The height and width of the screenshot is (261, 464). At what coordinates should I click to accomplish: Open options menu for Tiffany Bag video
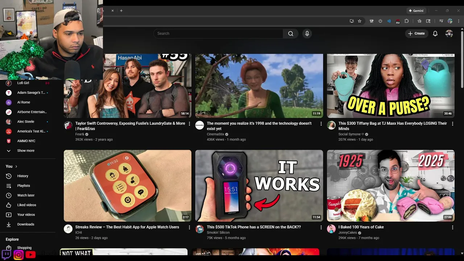point(452,124)
